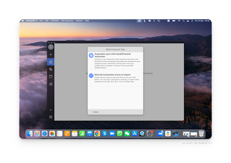Open QuickTime Player from the Dock
This screenshot has height=163, width=231.
click(142, 133)
